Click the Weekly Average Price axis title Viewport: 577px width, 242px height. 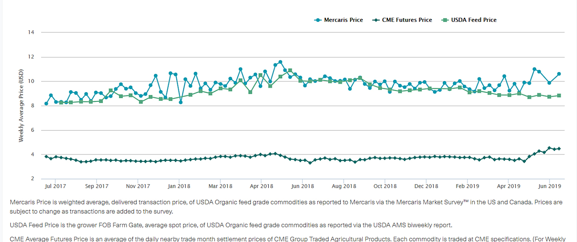point(21,106)
